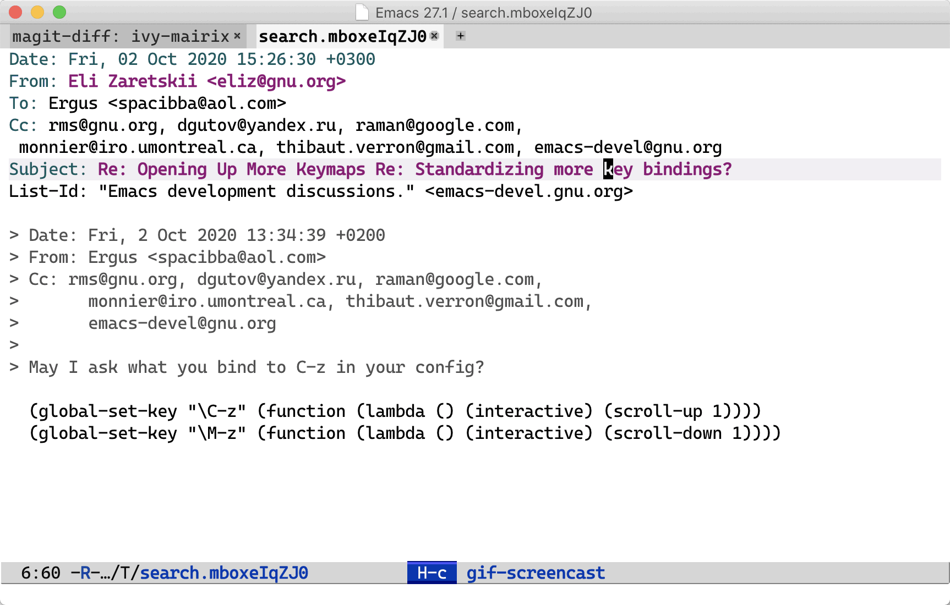Click monnier@iro.umontreal.ca in the Cc header
Image resolution: width=950 pixels, height=605 pixels.
click(138, 147)
